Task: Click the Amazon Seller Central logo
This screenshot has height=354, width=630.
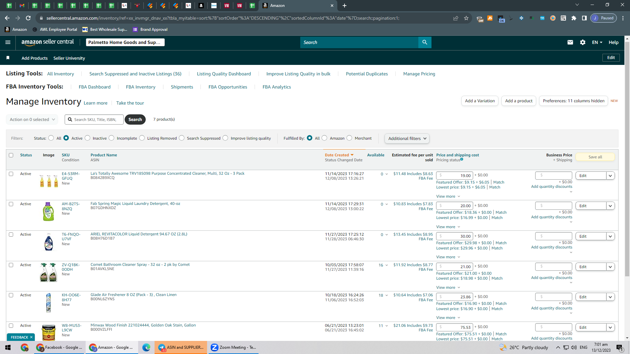Action: [x=48, y=42]
